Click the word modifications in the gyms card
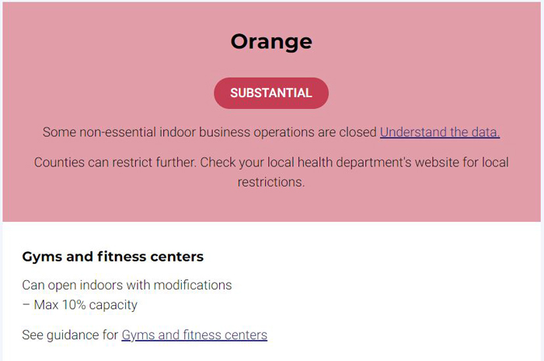This screenshot has width=544, height=361. pyautogui.click(x=194, y=285)
